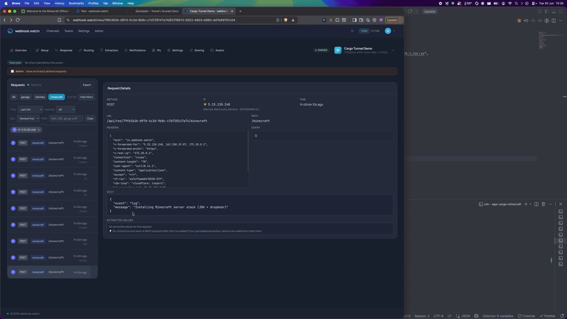
Task: Go to the Routing tab
Action: tap(86, 50)
